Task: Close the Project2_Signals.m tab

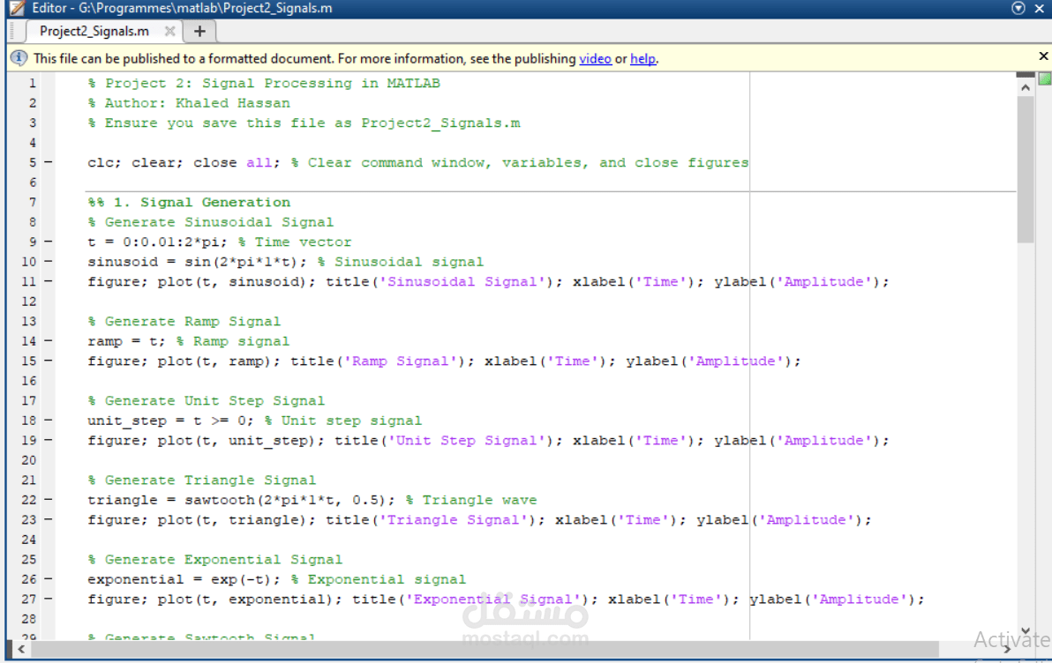Action: (x=169, y=30)
